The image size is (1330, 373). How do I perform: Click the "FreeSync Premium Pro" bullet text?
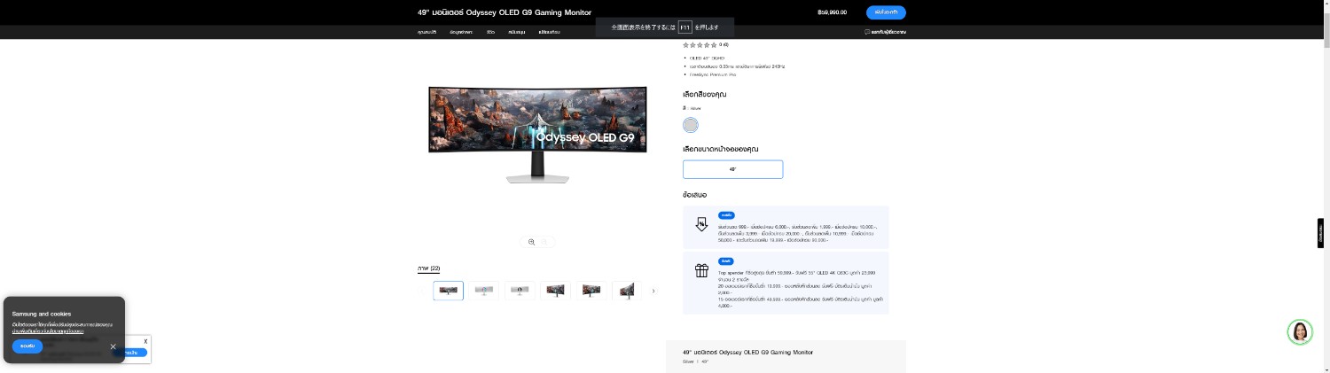click(713, 74)
